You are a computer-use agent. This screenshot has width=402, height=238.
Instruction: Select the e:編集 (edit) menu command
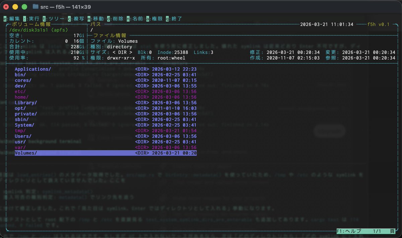pyautogui.click(x=12, y=19)
